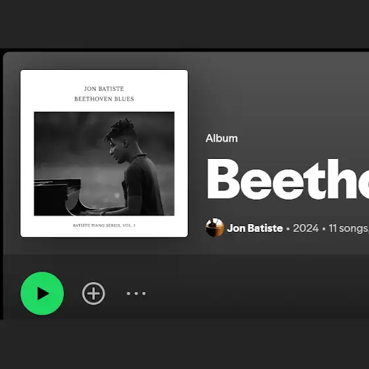Image resolution: width=369 pixels, height=369 pixels.
Task: Add album to Your Library with plus icon
Action: pos(94,293)
